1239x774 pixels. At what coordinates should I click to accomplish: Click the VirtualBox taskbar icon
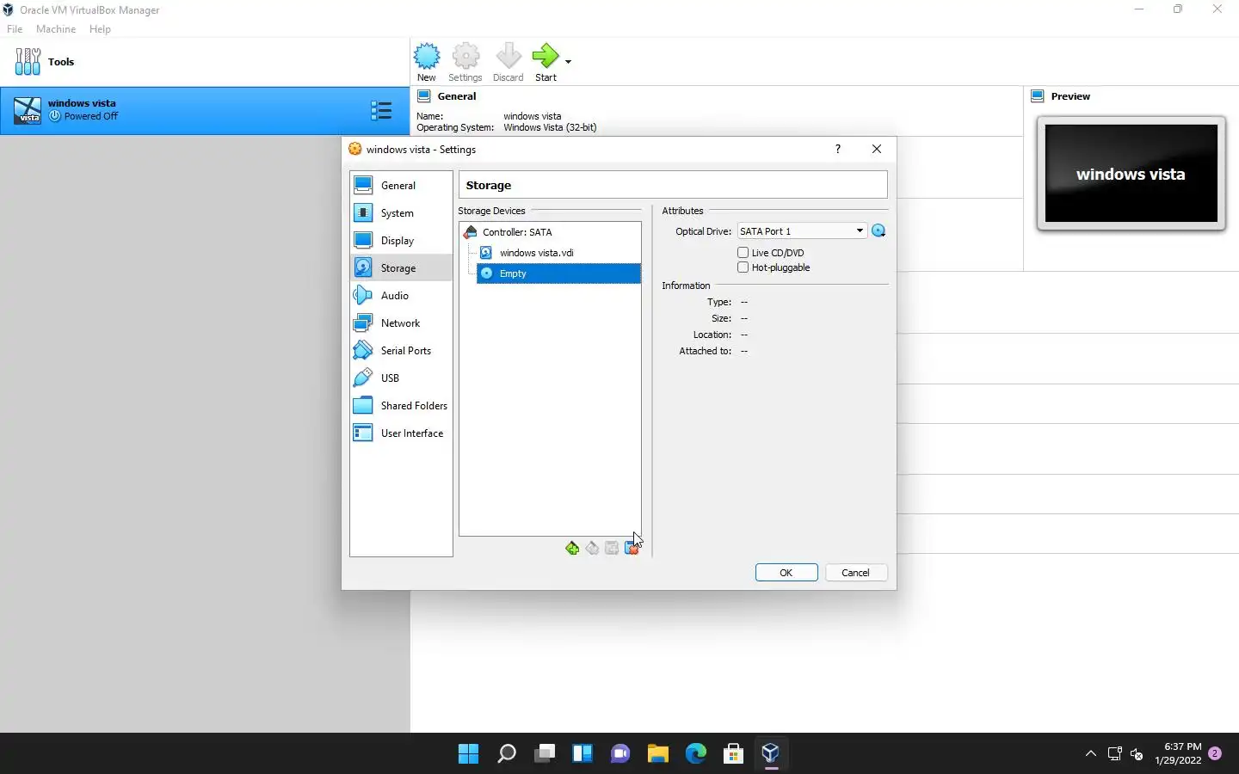pyautogui.click(x=771, y=754)
